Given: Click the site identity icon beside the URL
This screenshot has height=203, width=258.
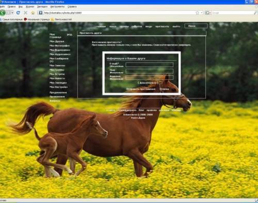Looking at the screenshot, I should pyautogui.click(x=41, y=13).
